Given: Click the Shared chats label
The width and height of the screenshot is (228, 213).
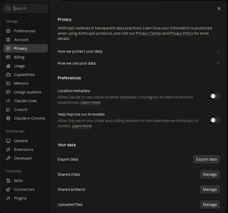Looking at the screenshot, I should pyautogui.click(x=69, y=174).
